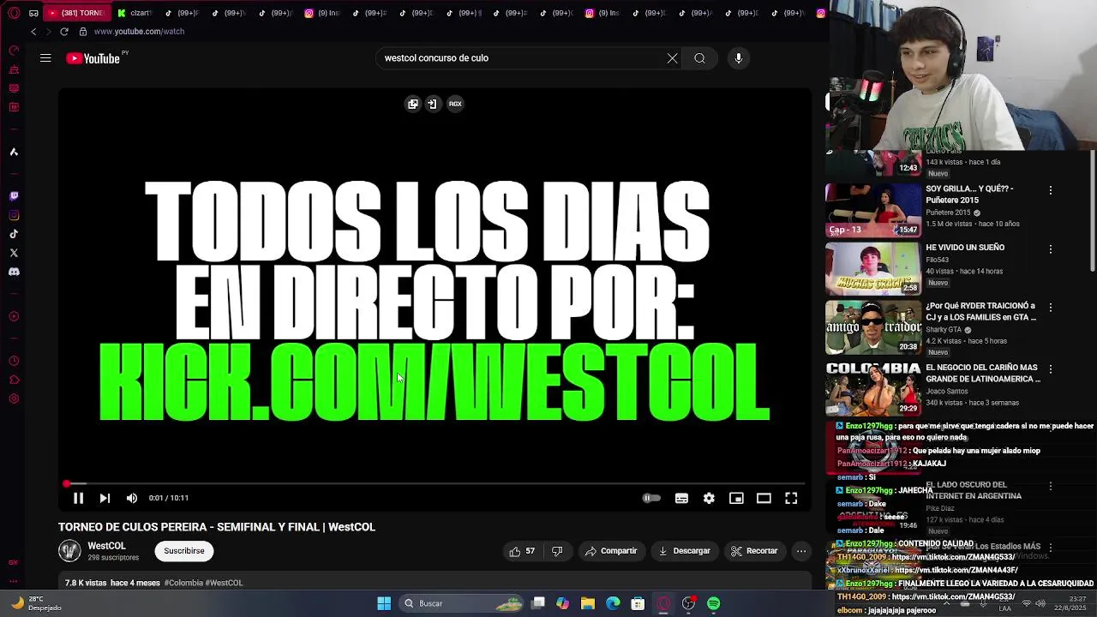Viewport: 1097px width, 617px height.
Task: Click the overlay icon left of RGX
Action: [x=432, y=104]
